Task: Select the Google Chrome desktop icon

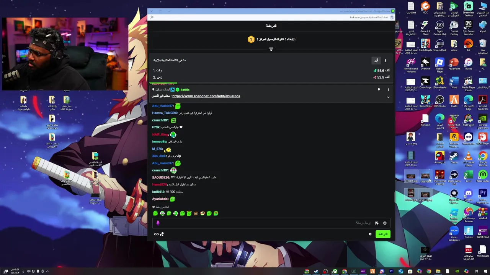Action: point(483,158)
